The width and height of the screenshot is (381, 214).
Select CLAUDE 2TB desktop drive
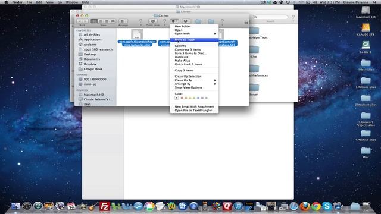(366, 30)
